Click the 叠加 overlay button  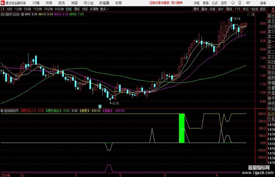pyautogui.click(x=204, y=9)
